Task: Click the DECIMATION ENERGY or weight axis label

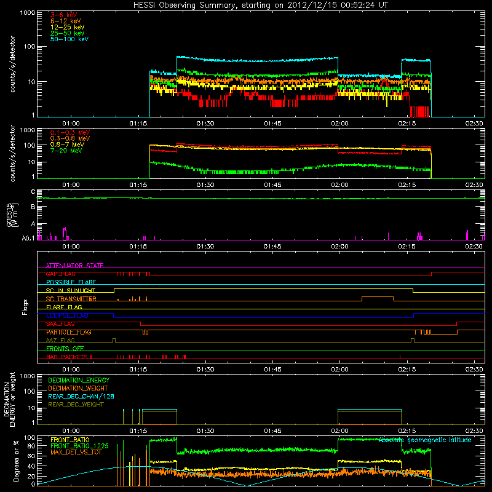Action: pos(9,399)
